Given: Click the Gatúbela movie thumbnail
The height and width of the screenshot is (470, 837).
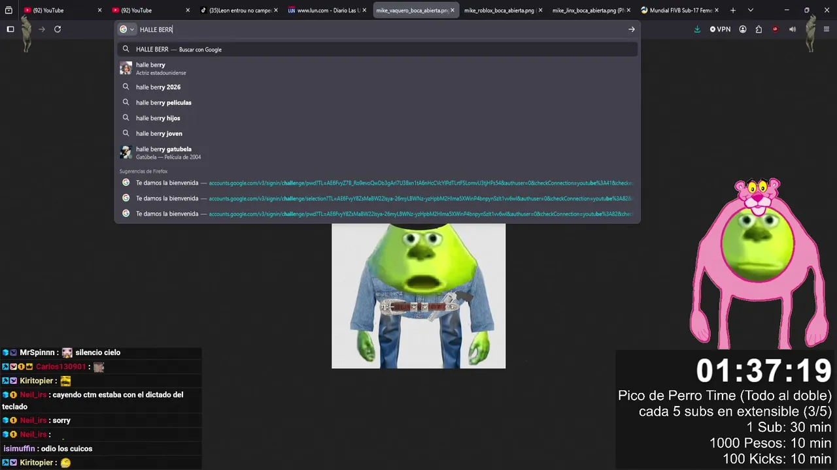Looking at the screenshot, I should [x=126, y=153].
